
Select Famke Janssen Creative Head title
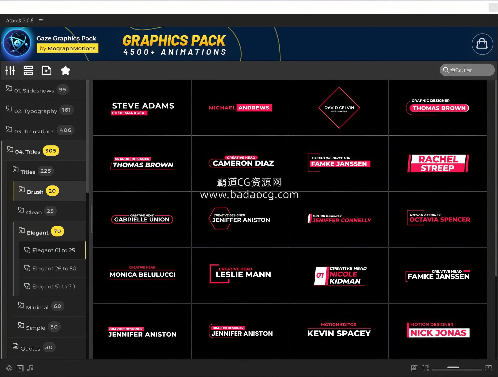[438, 275]
